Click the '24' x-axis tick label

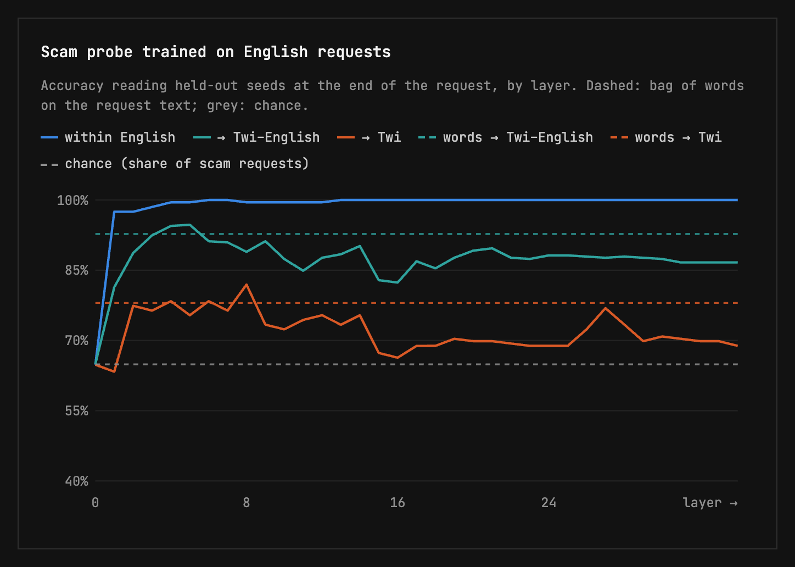click(548, 503)
